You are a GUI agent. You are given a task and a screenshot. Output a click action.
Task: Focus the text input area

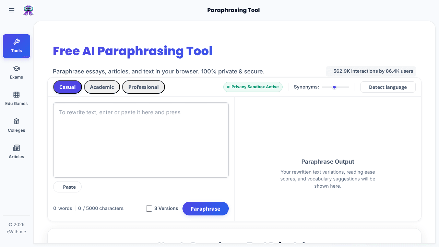(x=141, y=140)
